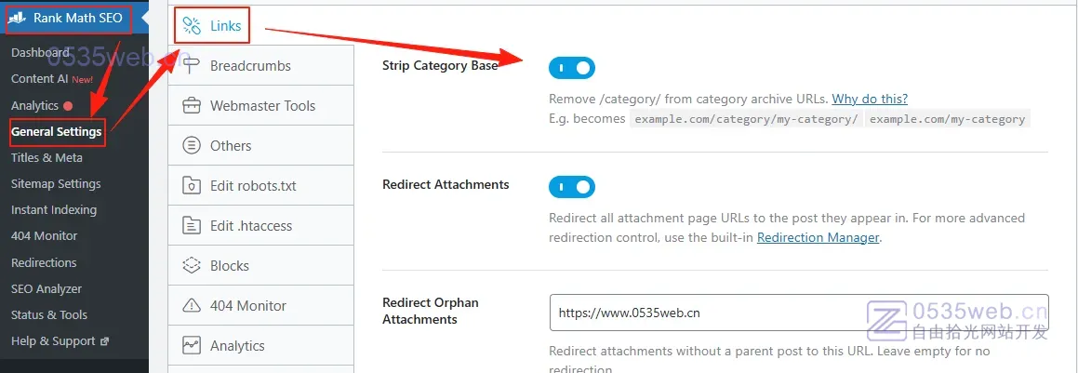1078x373 pixels.
Task: Click the Edit robots.txt folder icon
Action: [x=193, y=185]
